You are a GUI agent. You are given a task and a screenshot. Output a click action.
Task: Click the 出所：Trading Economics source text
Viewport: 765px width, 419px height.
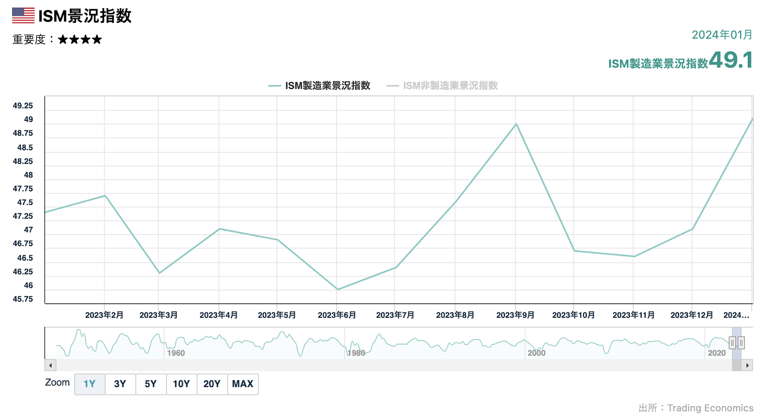(x=696, y=408)
